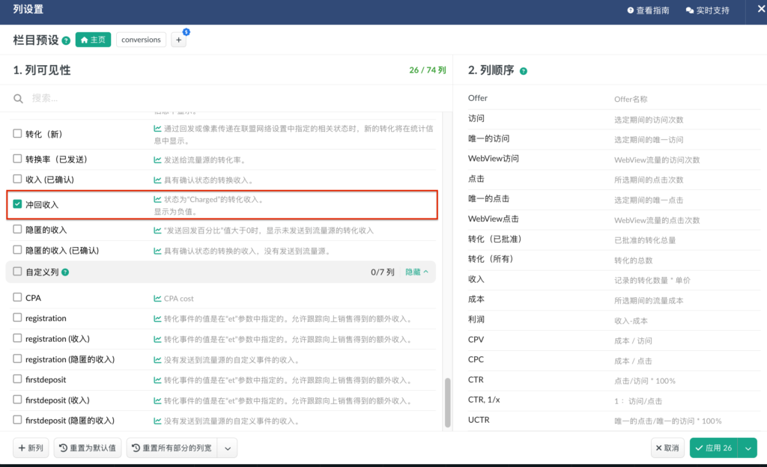Click the column search input field

click(225, 98)
